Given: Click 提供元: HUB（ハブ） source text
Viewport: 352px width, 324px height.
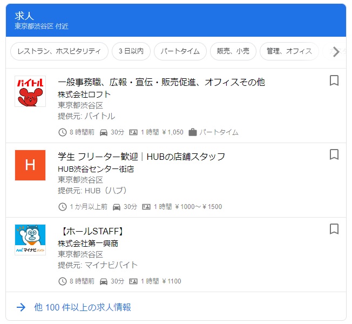Looking at the screenshot, I should [x=92, y=191].
